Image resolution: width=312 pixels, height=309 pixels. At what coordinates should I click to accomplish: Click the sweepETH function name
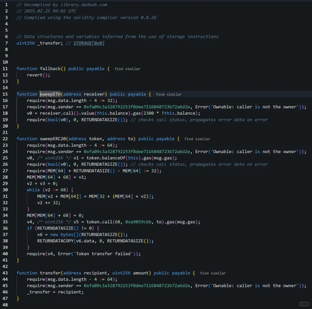(50, 94)
